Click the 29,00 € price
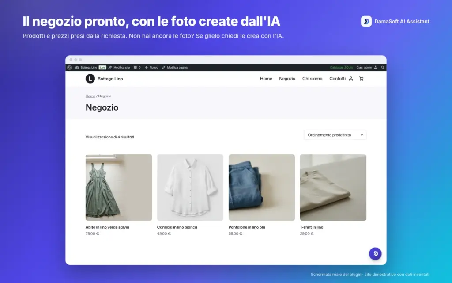This screenshot has height=283, width=452. coord(307,233)
